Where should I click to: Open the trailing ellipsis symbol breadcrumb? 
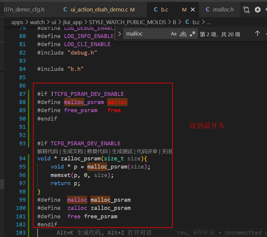[209, 22]
